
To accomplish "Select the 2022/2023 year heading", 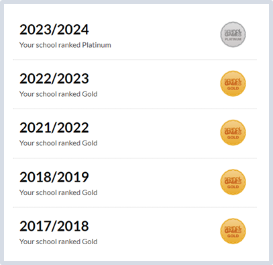I will (x=54, y=79).
